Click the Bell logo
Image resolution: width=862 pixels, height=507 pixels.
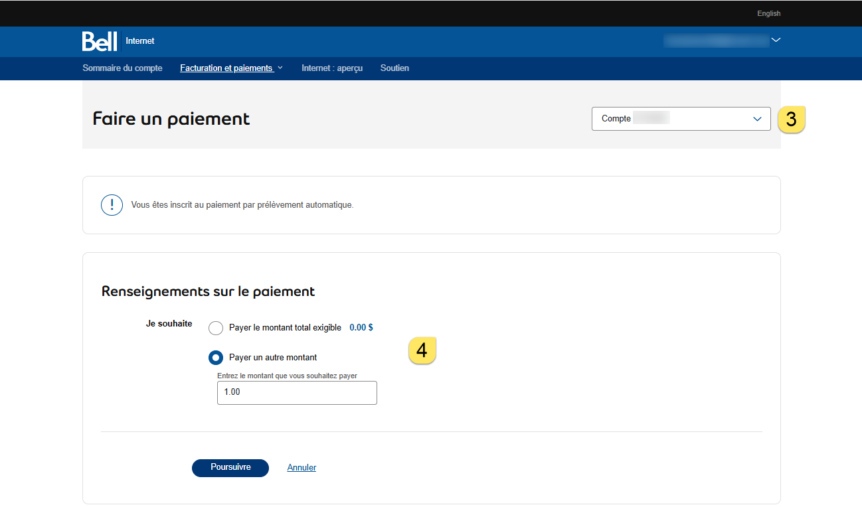point(99,41)
